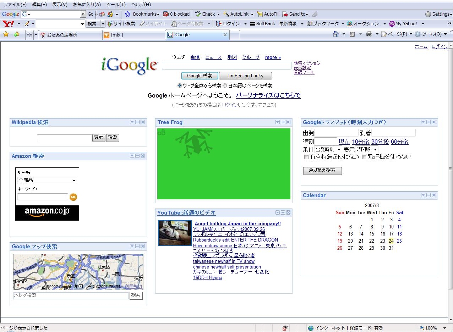Open Google Toolbar Settings
Viewport: 453px width, 332px height.
pyautogui.click(x=438, y=14)
